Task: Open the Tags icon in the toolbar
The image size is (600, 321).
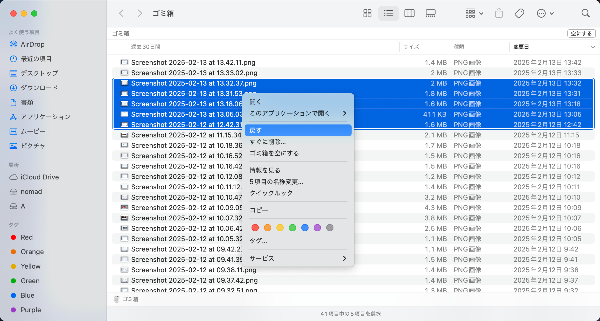Action: (519, 13)
